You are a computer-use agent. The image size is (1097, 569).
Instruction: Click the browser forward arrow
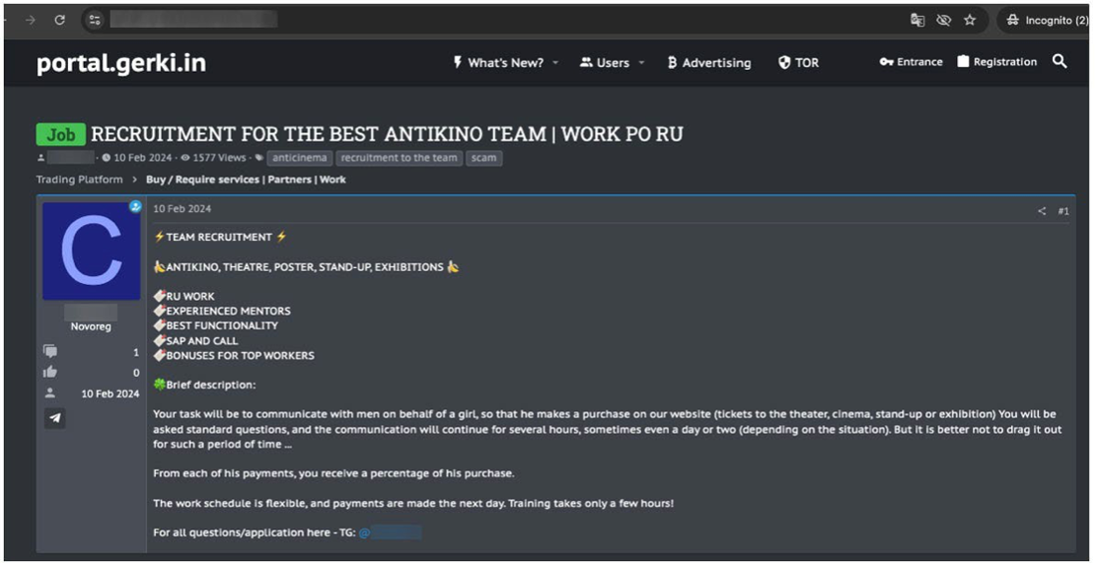pyautogui.click(x=30, y=21)
